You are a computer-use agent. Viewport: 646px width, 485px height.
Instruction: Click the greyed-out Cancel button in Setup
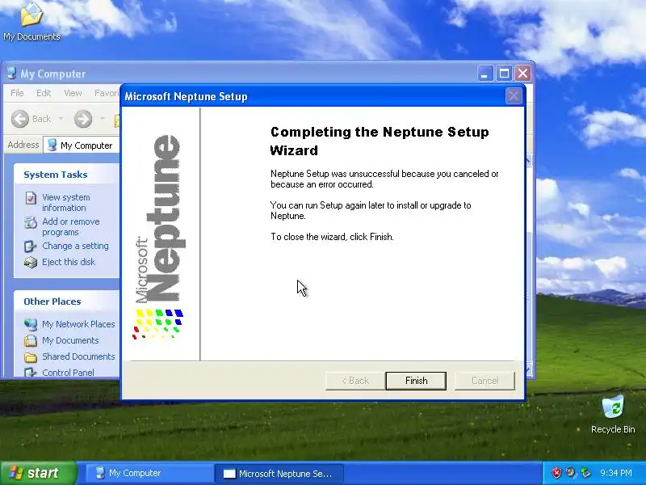[484, 381]
